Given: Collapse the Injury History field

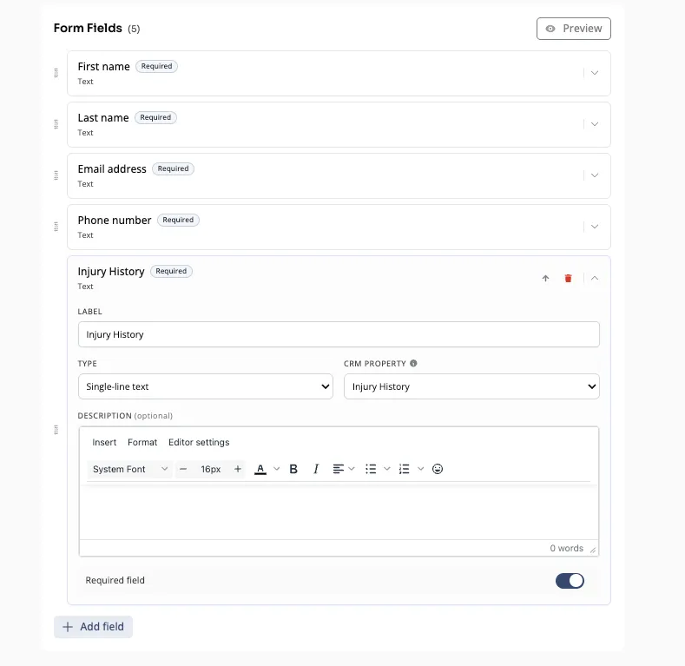Looking at the screenshot, I should click(594, 278).
